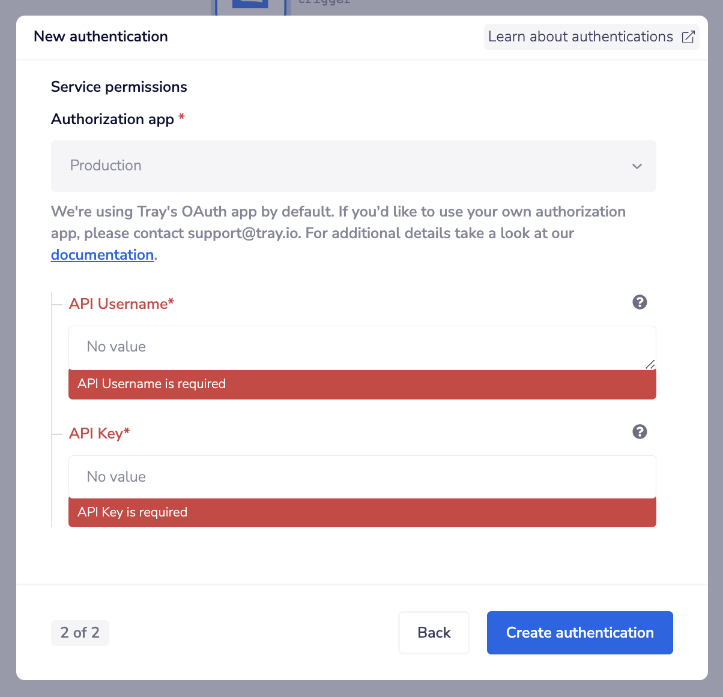Click the help icon next to API Username
This screenshot has height=697, width=723.
tap(640, 302)
